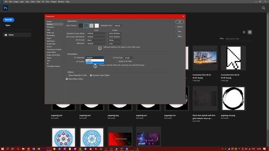The image size is (269, 151).
Task: Click the info icon beside the Artboard settings note
Action: click(100, 48)
